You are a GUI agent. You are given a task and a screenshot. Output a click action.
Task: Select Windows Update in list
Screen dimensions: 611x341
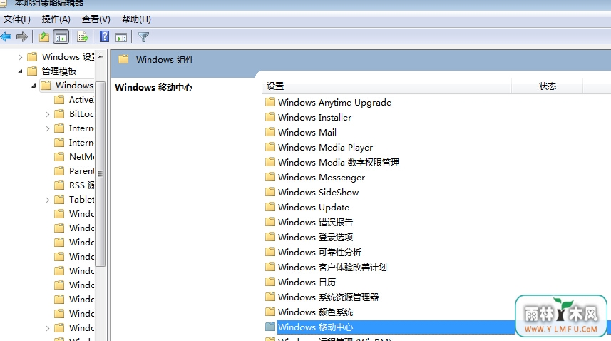tap(313, 207)
